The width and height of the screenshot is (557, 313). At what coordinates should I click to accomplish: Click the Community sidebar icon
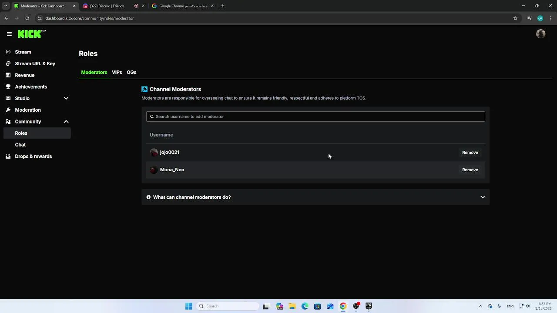click(8, 121)
